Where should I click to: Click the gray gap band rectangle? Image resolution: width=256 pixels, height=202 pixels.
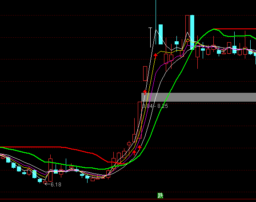199,97
